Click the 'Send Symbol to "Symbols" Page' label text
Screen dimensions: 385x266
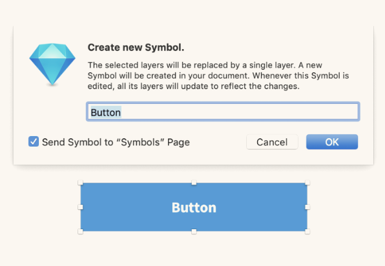click(x=116, y=142)
